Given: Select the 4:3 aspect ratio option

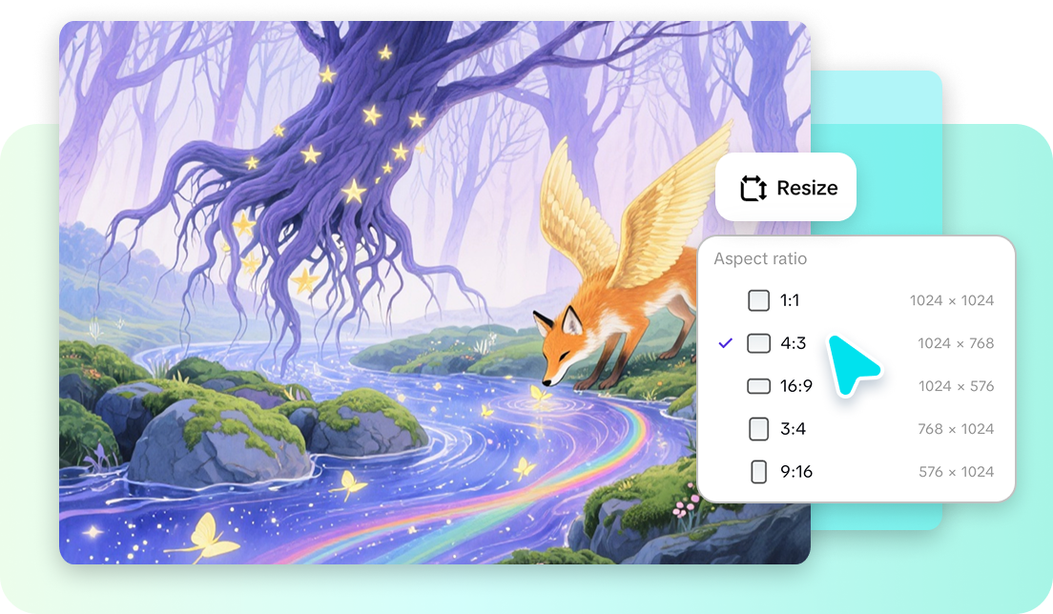Looking at the screenshot, I should (857, 343).
